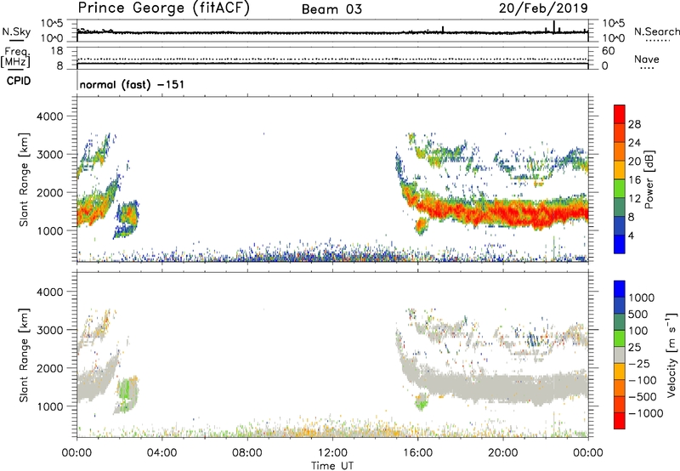Click the date '20/Feb/2019'

543,9
